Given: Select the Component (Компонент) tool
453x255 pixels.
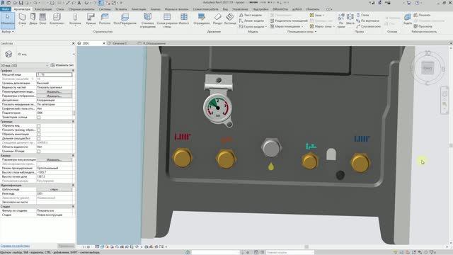Looking at the screenshot, I should pos(57,19).
